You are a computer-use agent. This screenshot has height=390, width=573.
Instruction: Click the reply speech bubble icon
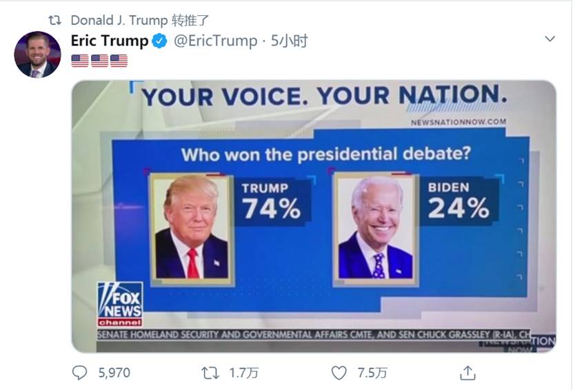pyautogui.click(x=80, y=373)
